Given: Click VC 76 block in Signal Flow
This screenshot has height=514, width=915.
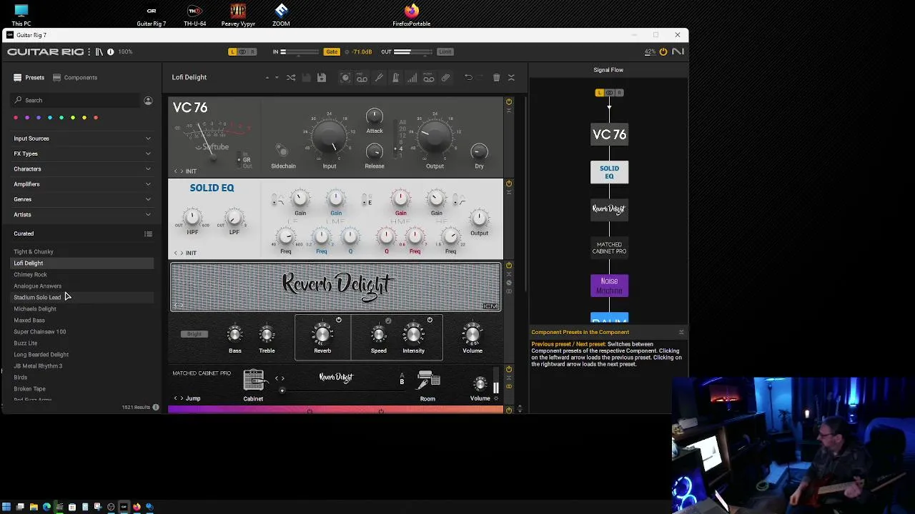Looking at the screenshot, I should (609, 134).
